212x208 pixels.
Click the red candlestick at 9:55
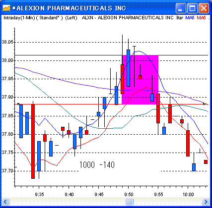(158, 108)
